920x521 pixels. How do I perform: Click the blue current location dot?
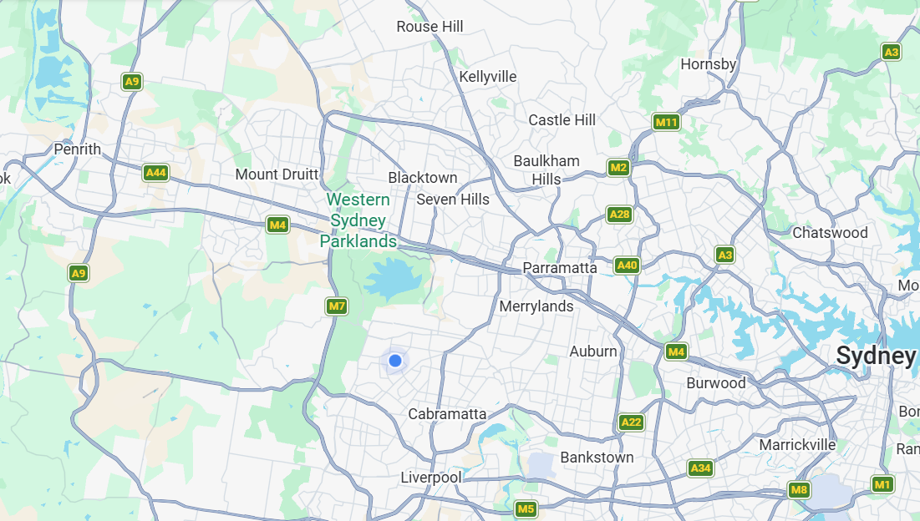(395, 361)
